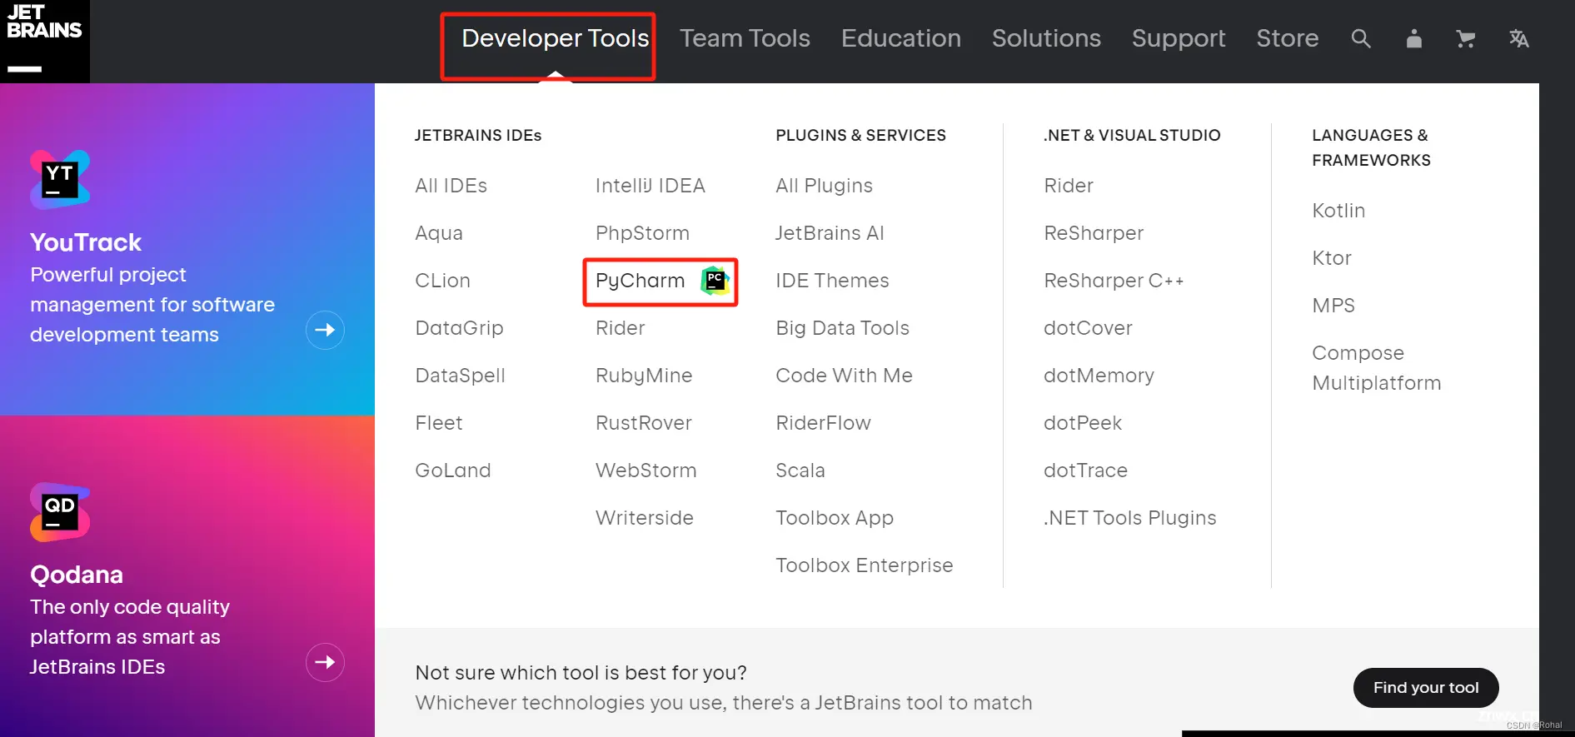
Task: Open the Writerside link
Action: point(645,518)
